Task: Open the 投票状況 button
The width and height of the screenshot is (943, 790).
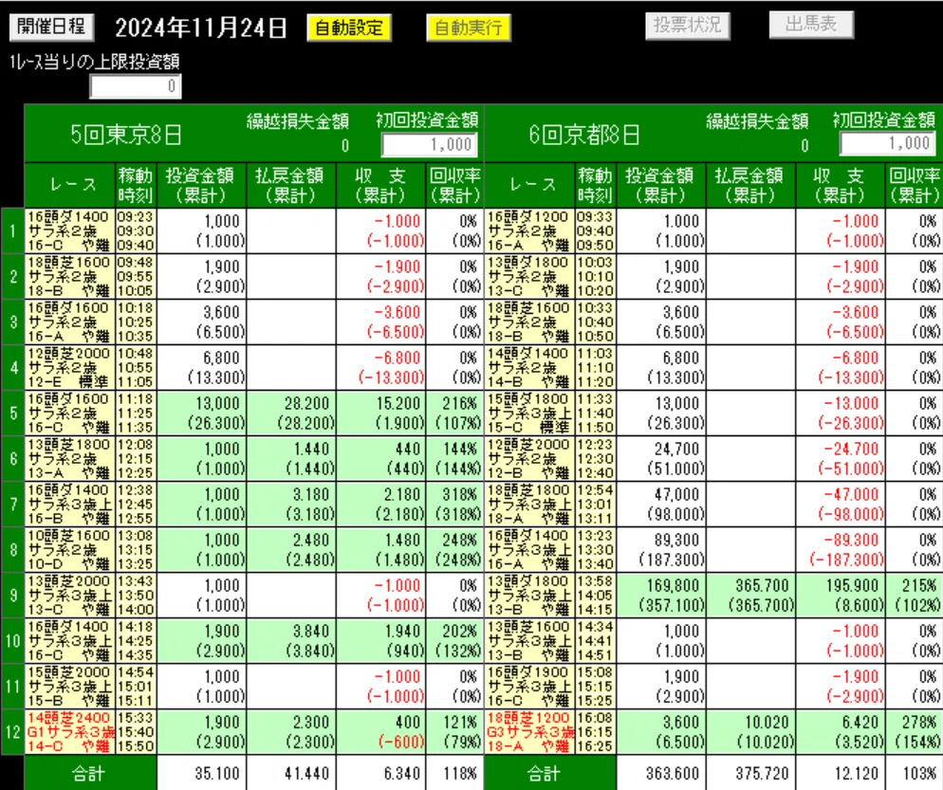Action: tap(688, 26)
